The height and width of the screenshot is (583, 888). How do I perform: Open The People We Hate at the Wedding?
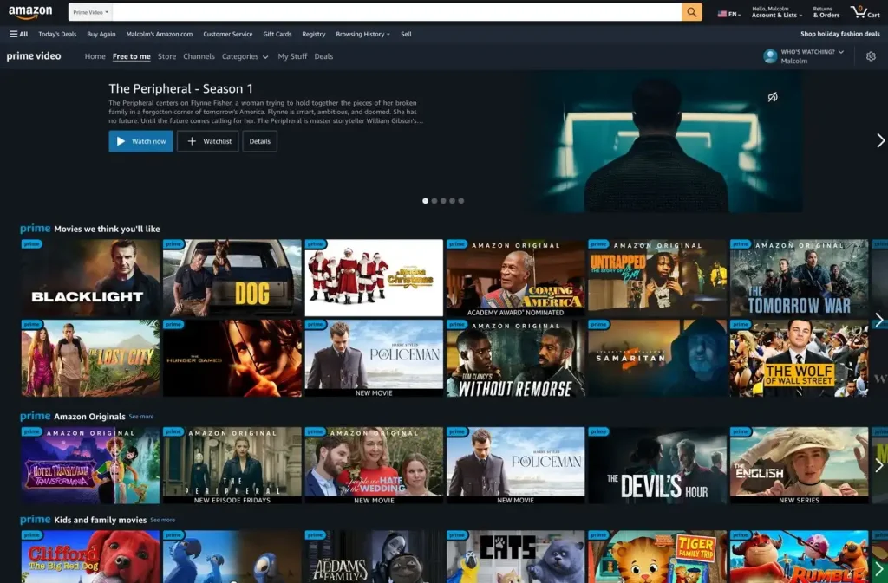point(374,465)
